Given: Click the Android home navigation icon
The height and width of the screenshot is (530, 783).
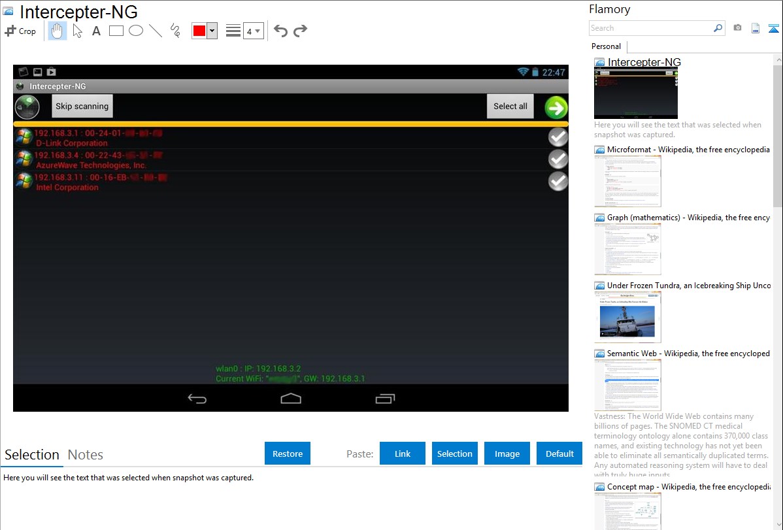Looking at the screenshot, I should point(291,398).
